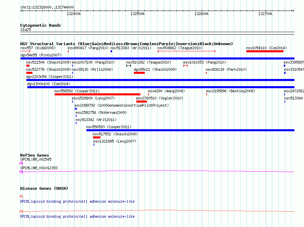The width and height of the screenshot is (304, 227).
Task: Open RefSeq gene OPCML|NM_002545
Action: click(x=36, y=160)
